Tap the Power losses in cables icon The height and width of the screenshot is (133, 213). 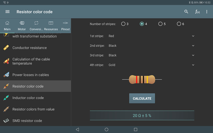pyautogui.click(x=7, y=75)
